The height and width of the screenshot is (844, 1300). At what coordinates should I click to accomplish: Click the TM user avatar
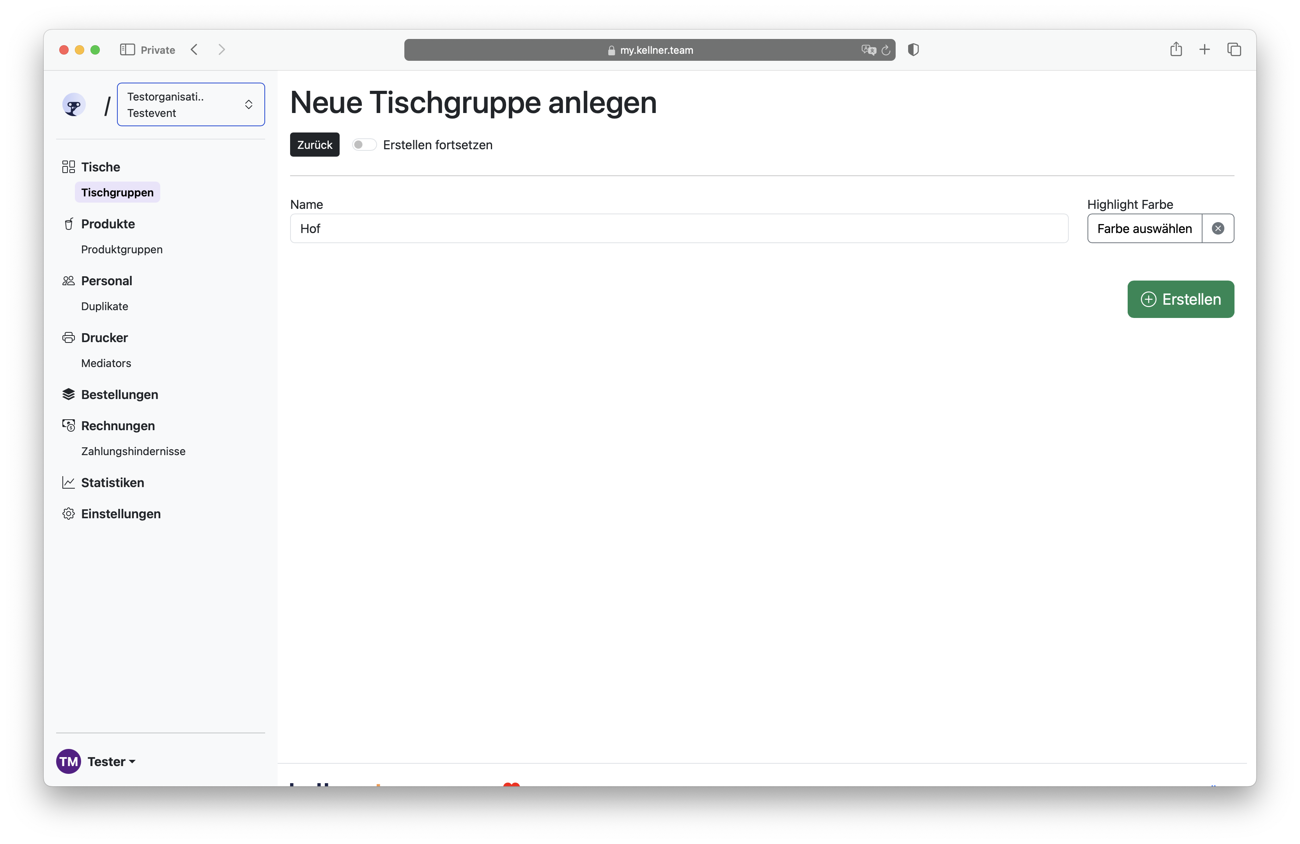pos(68,761)
